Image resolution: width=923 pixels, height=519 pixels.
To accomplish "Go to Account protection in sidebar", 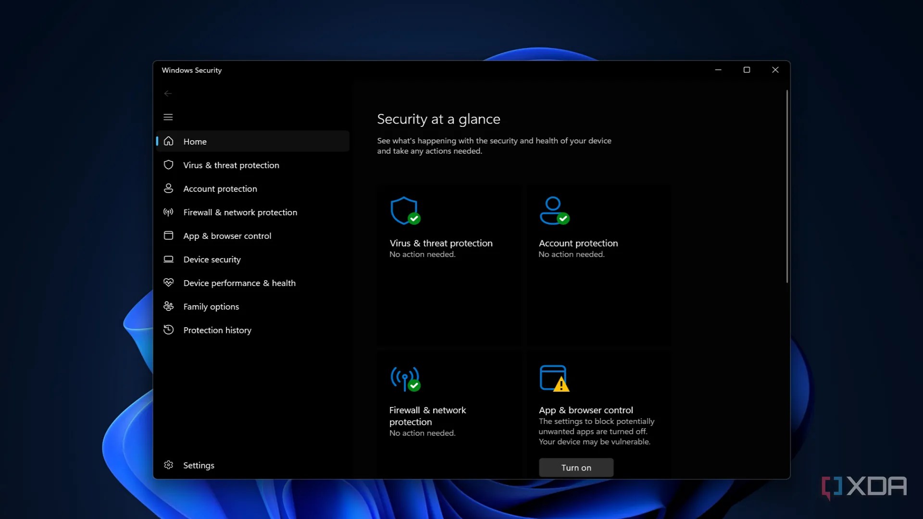I will point(220,188).
